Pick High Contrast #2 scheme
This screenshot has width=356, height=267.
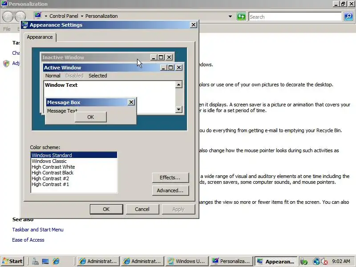(x=50, y=178)
